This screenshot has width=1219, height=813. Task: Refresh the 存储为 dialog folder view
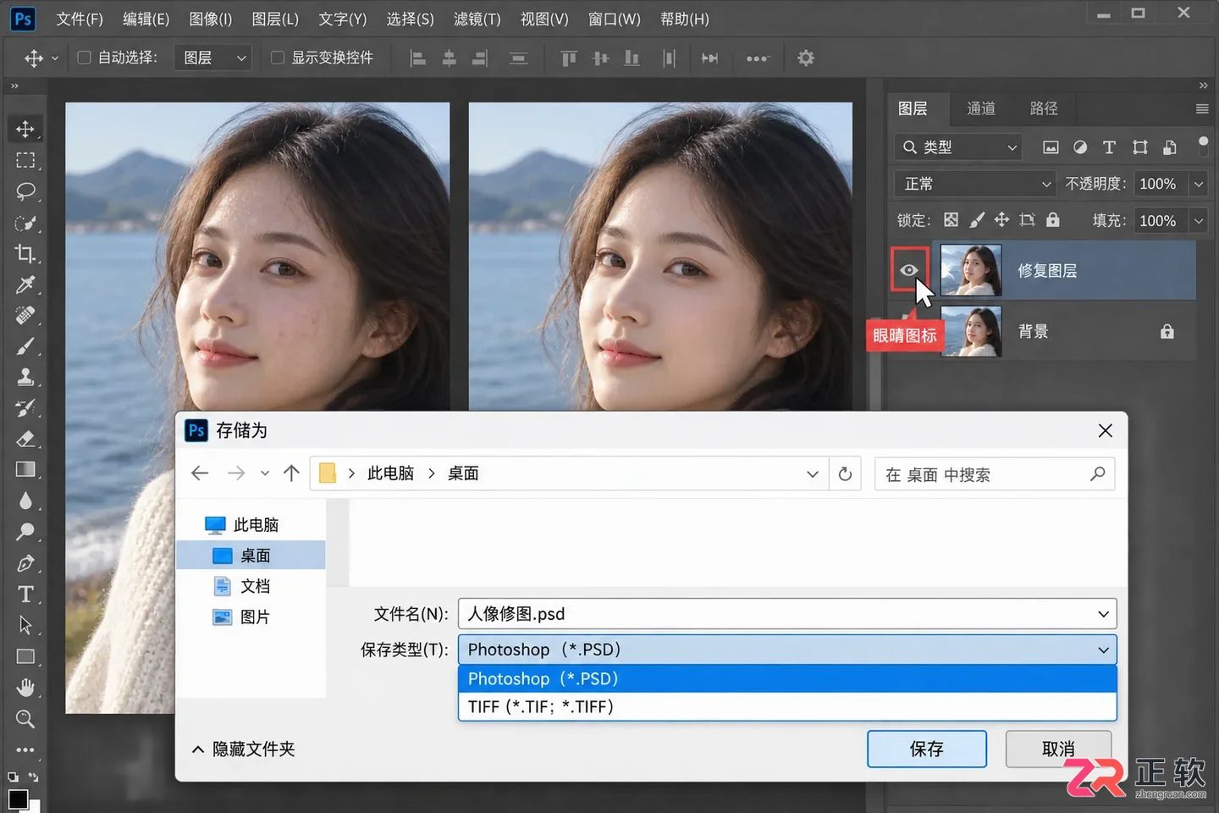(845, 473)
